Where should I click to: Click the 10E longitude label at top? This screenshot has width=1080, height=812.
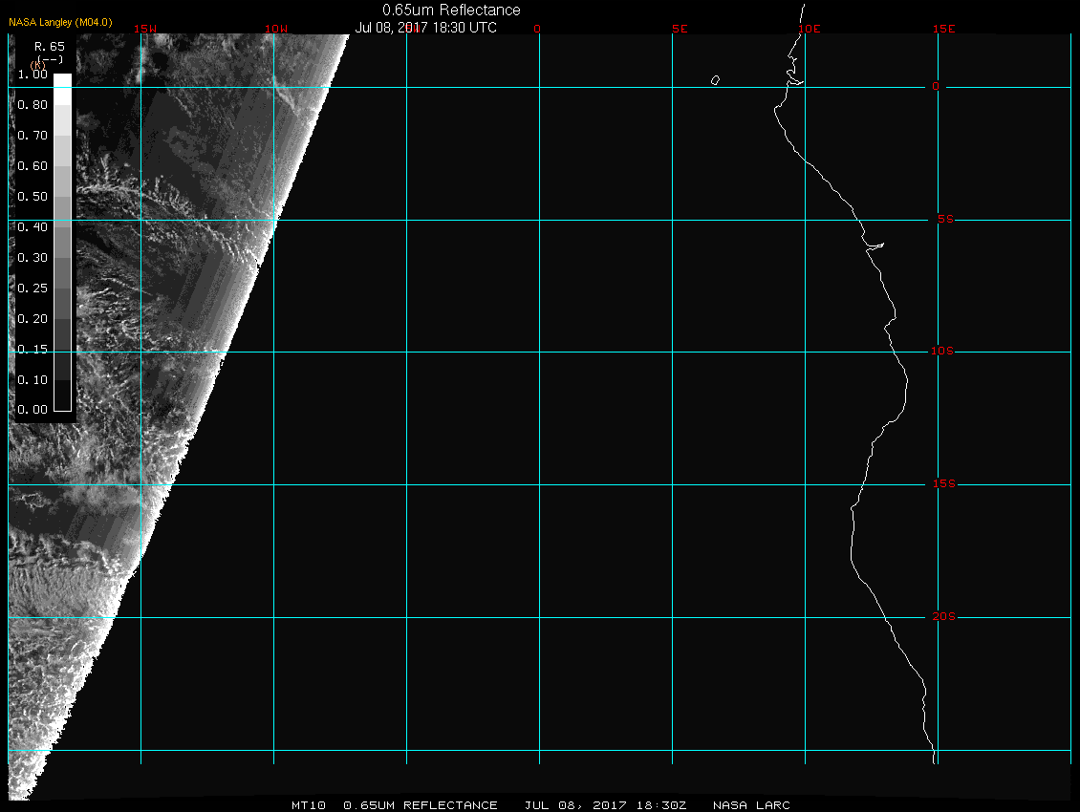(x=810, y=29)
